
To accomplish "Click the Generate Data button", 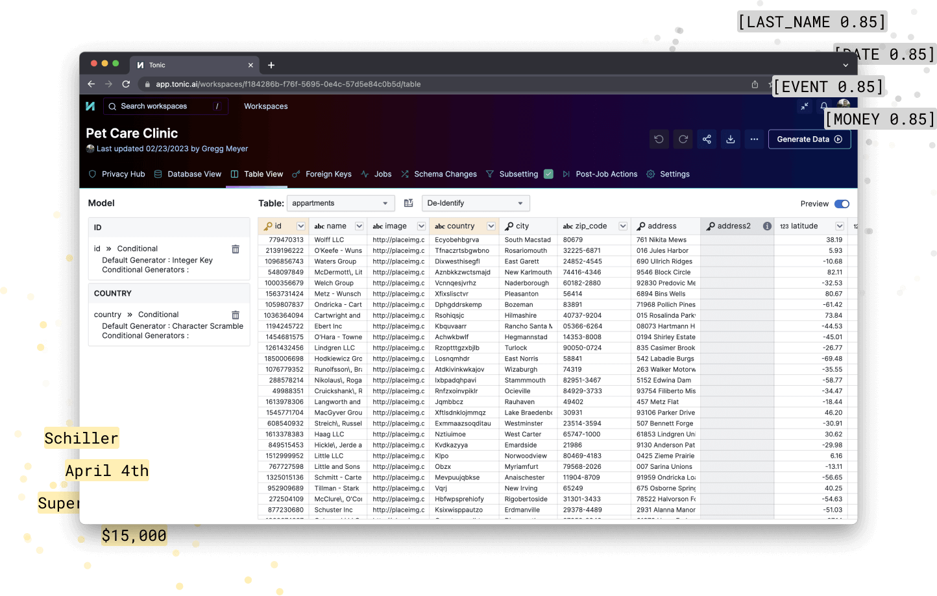I will coord(809,139).
